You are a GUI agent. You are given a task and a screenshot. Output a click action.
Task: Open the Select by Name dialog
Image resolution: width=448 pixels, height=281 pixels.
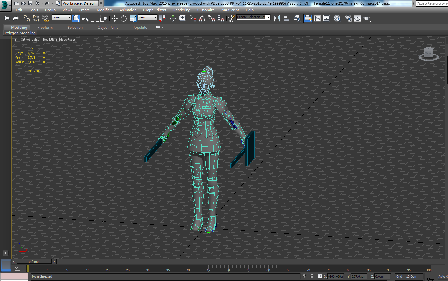pos(85,18)
